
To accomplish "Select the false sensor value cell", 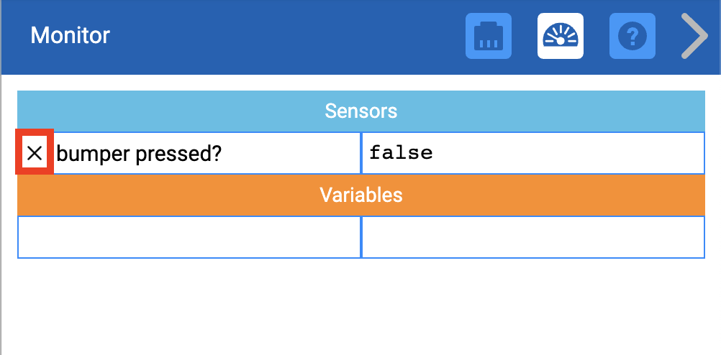I will [532, 153].
